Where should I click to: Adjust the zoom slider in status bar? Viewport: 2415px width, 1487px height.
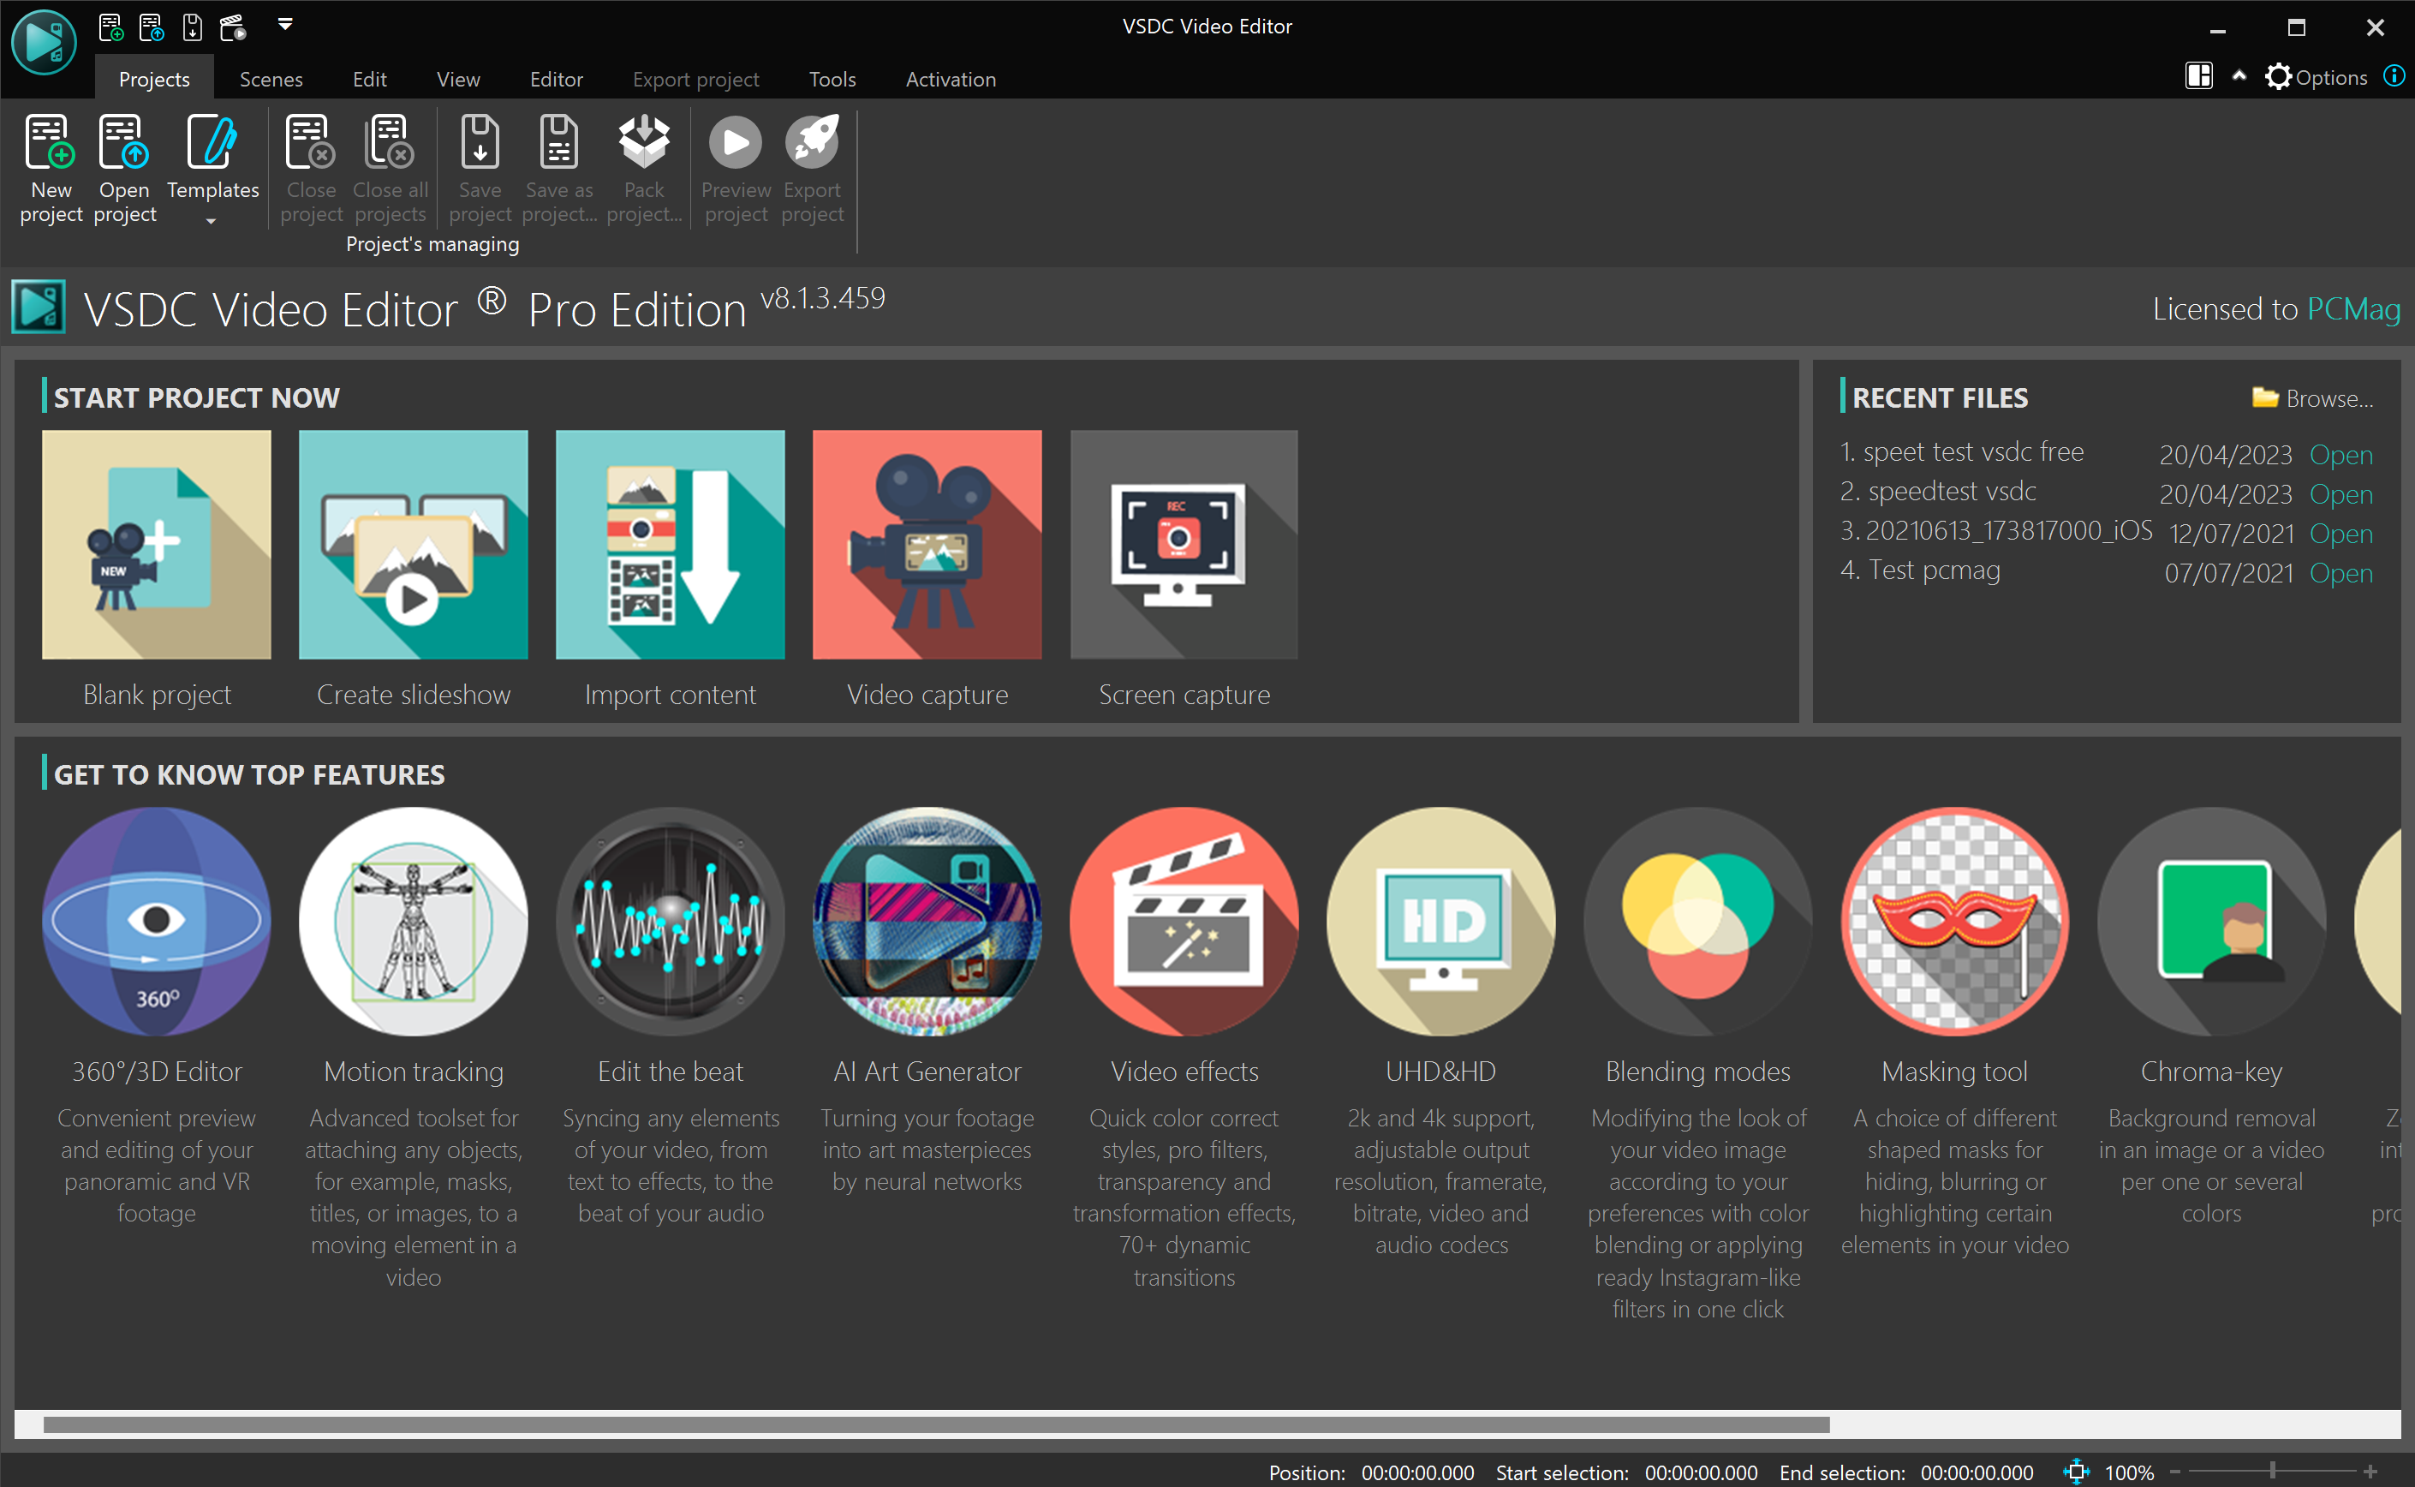pos(2273,1472)
